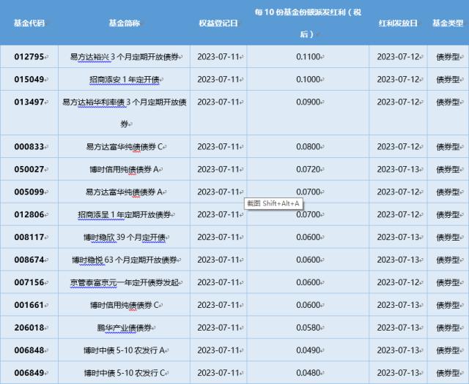Screen dimensions: 469x384
Task: Click the 基金类型 column header
Action: click(448, 23)
